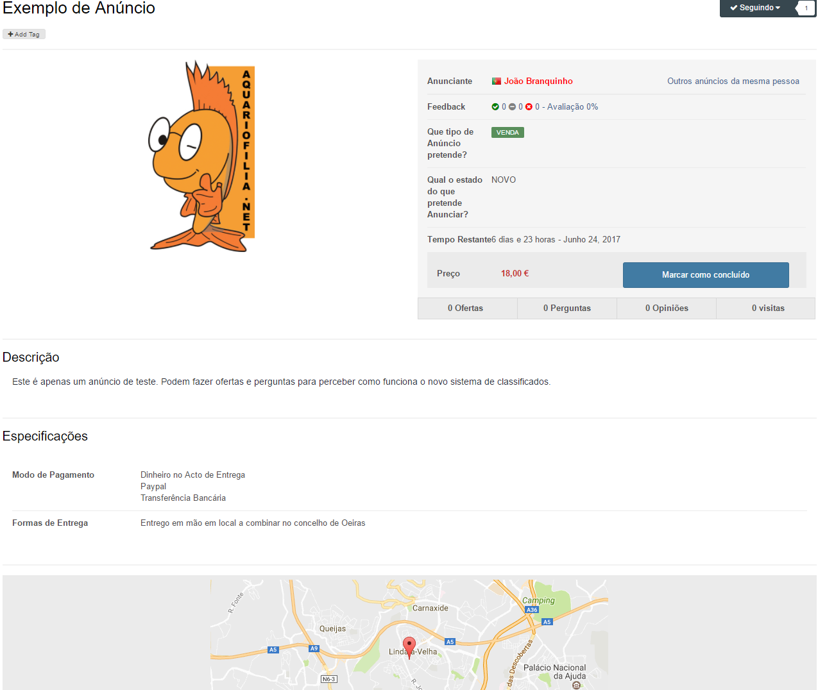Click the red negative feedback icon
Screen dimensions: 818x690
coord(529,107)
